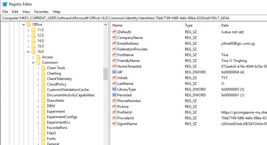The image size is (267, 145).
Task: Expand the 15.0 key
Action: click(x=28, y=46)
